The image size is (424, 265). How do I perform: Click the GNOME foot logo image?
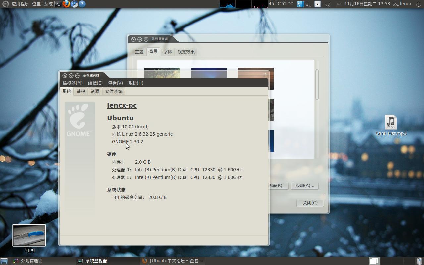(79, 120)
